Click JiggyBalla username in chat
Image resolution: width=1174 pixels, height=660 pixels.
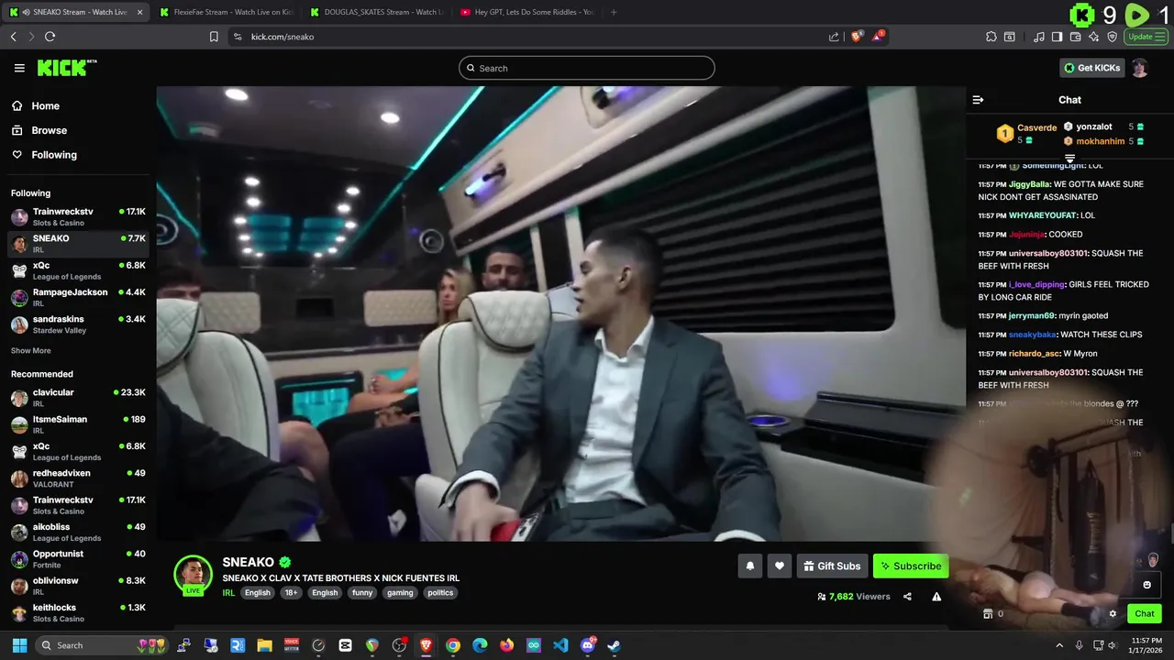click(x=1029, y=184)
